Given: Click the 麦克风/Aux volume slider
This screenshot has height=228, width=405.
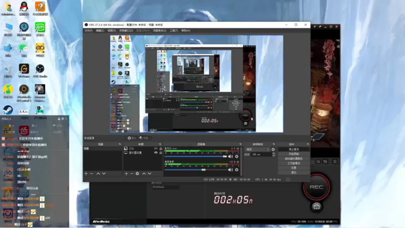Looking at the screenshot, I should coord(195,157).
